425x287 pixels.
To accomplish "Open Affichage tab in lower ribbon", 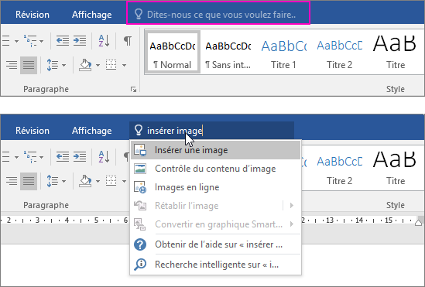I will (x=91, y=131).
